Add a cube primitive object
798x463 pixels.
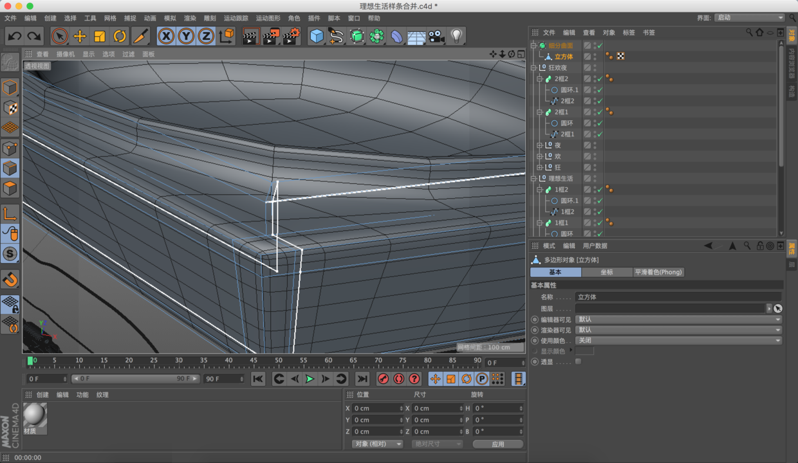pyautogui.click(x=316, y=37)
